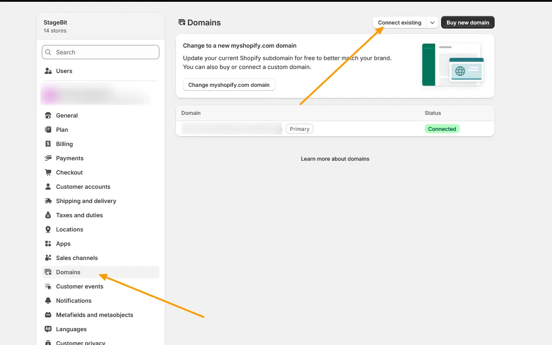Click Change myshopify.com domain button
The height and width of the screenshot is (345, 552).
[x=229, y=85]
